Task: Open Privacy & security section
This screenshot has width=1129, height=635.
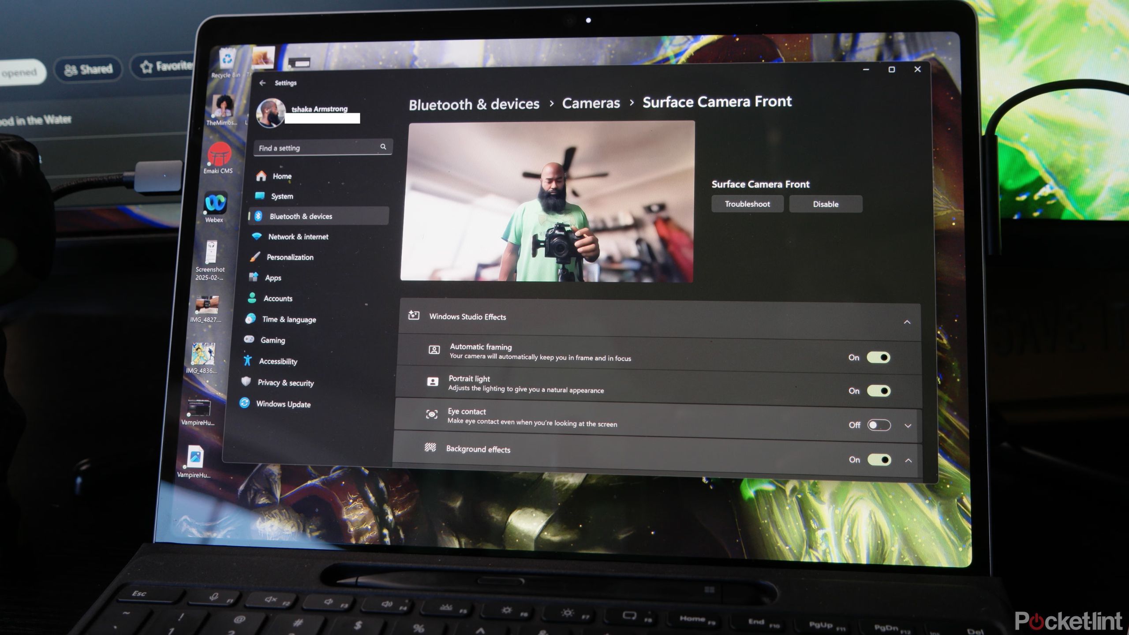Action: [285, 383]
